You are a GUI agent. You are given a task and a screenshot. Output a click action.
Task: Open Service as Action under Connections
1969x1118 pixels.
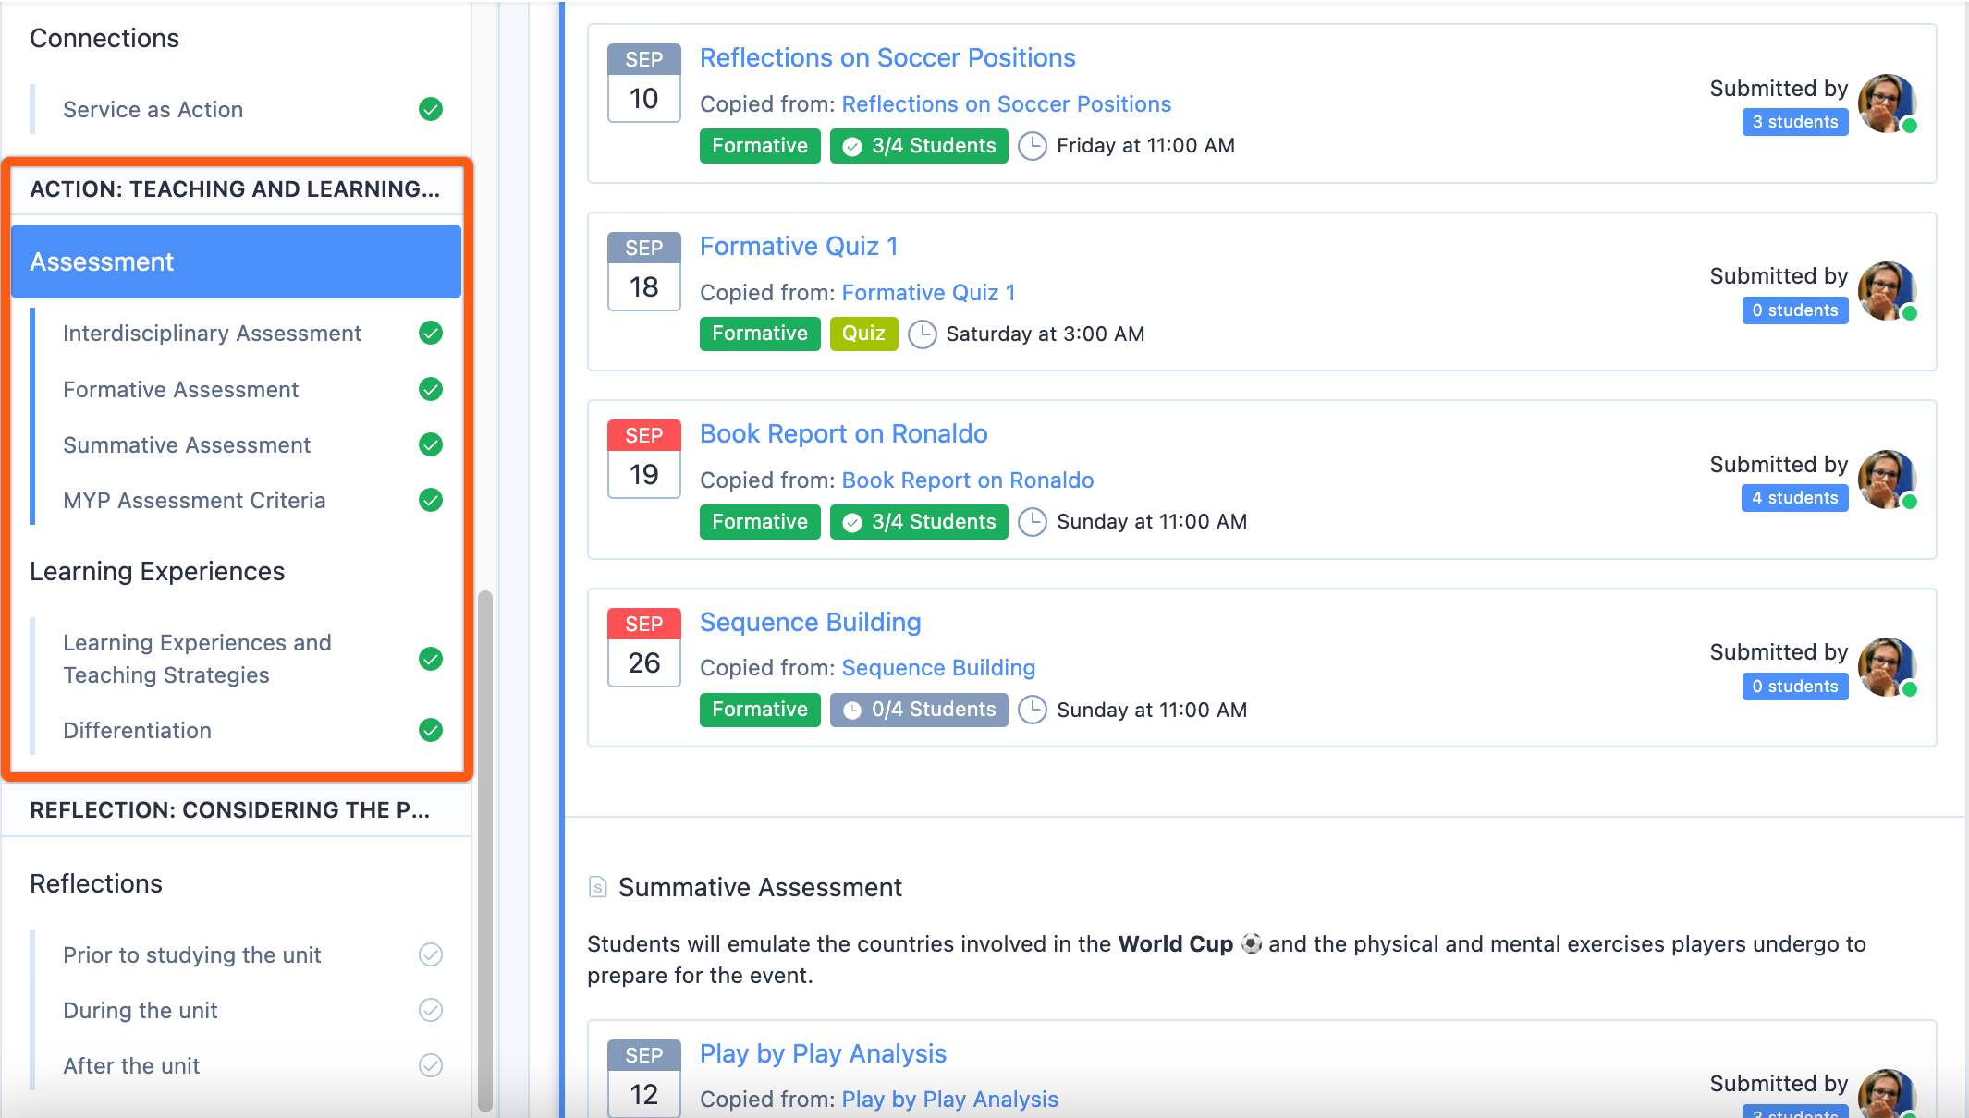(152, 109)
